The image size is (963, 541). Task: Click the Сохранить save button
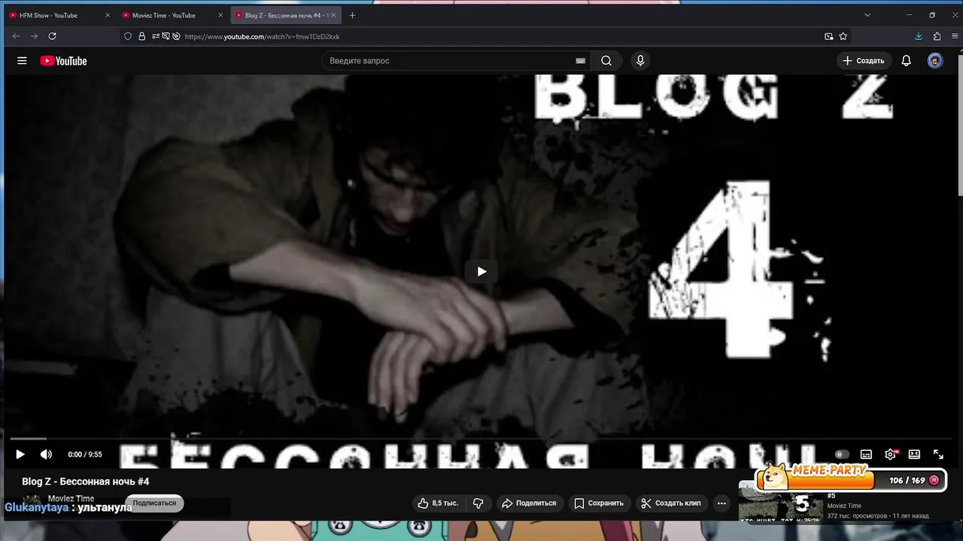(x=599, y=503)
